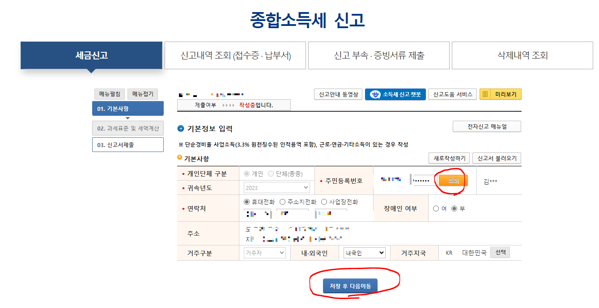The image size is (599, 308).
Task: Open the 전자신고 매뉴얼 manual
Action: click(x=487, y=126)
